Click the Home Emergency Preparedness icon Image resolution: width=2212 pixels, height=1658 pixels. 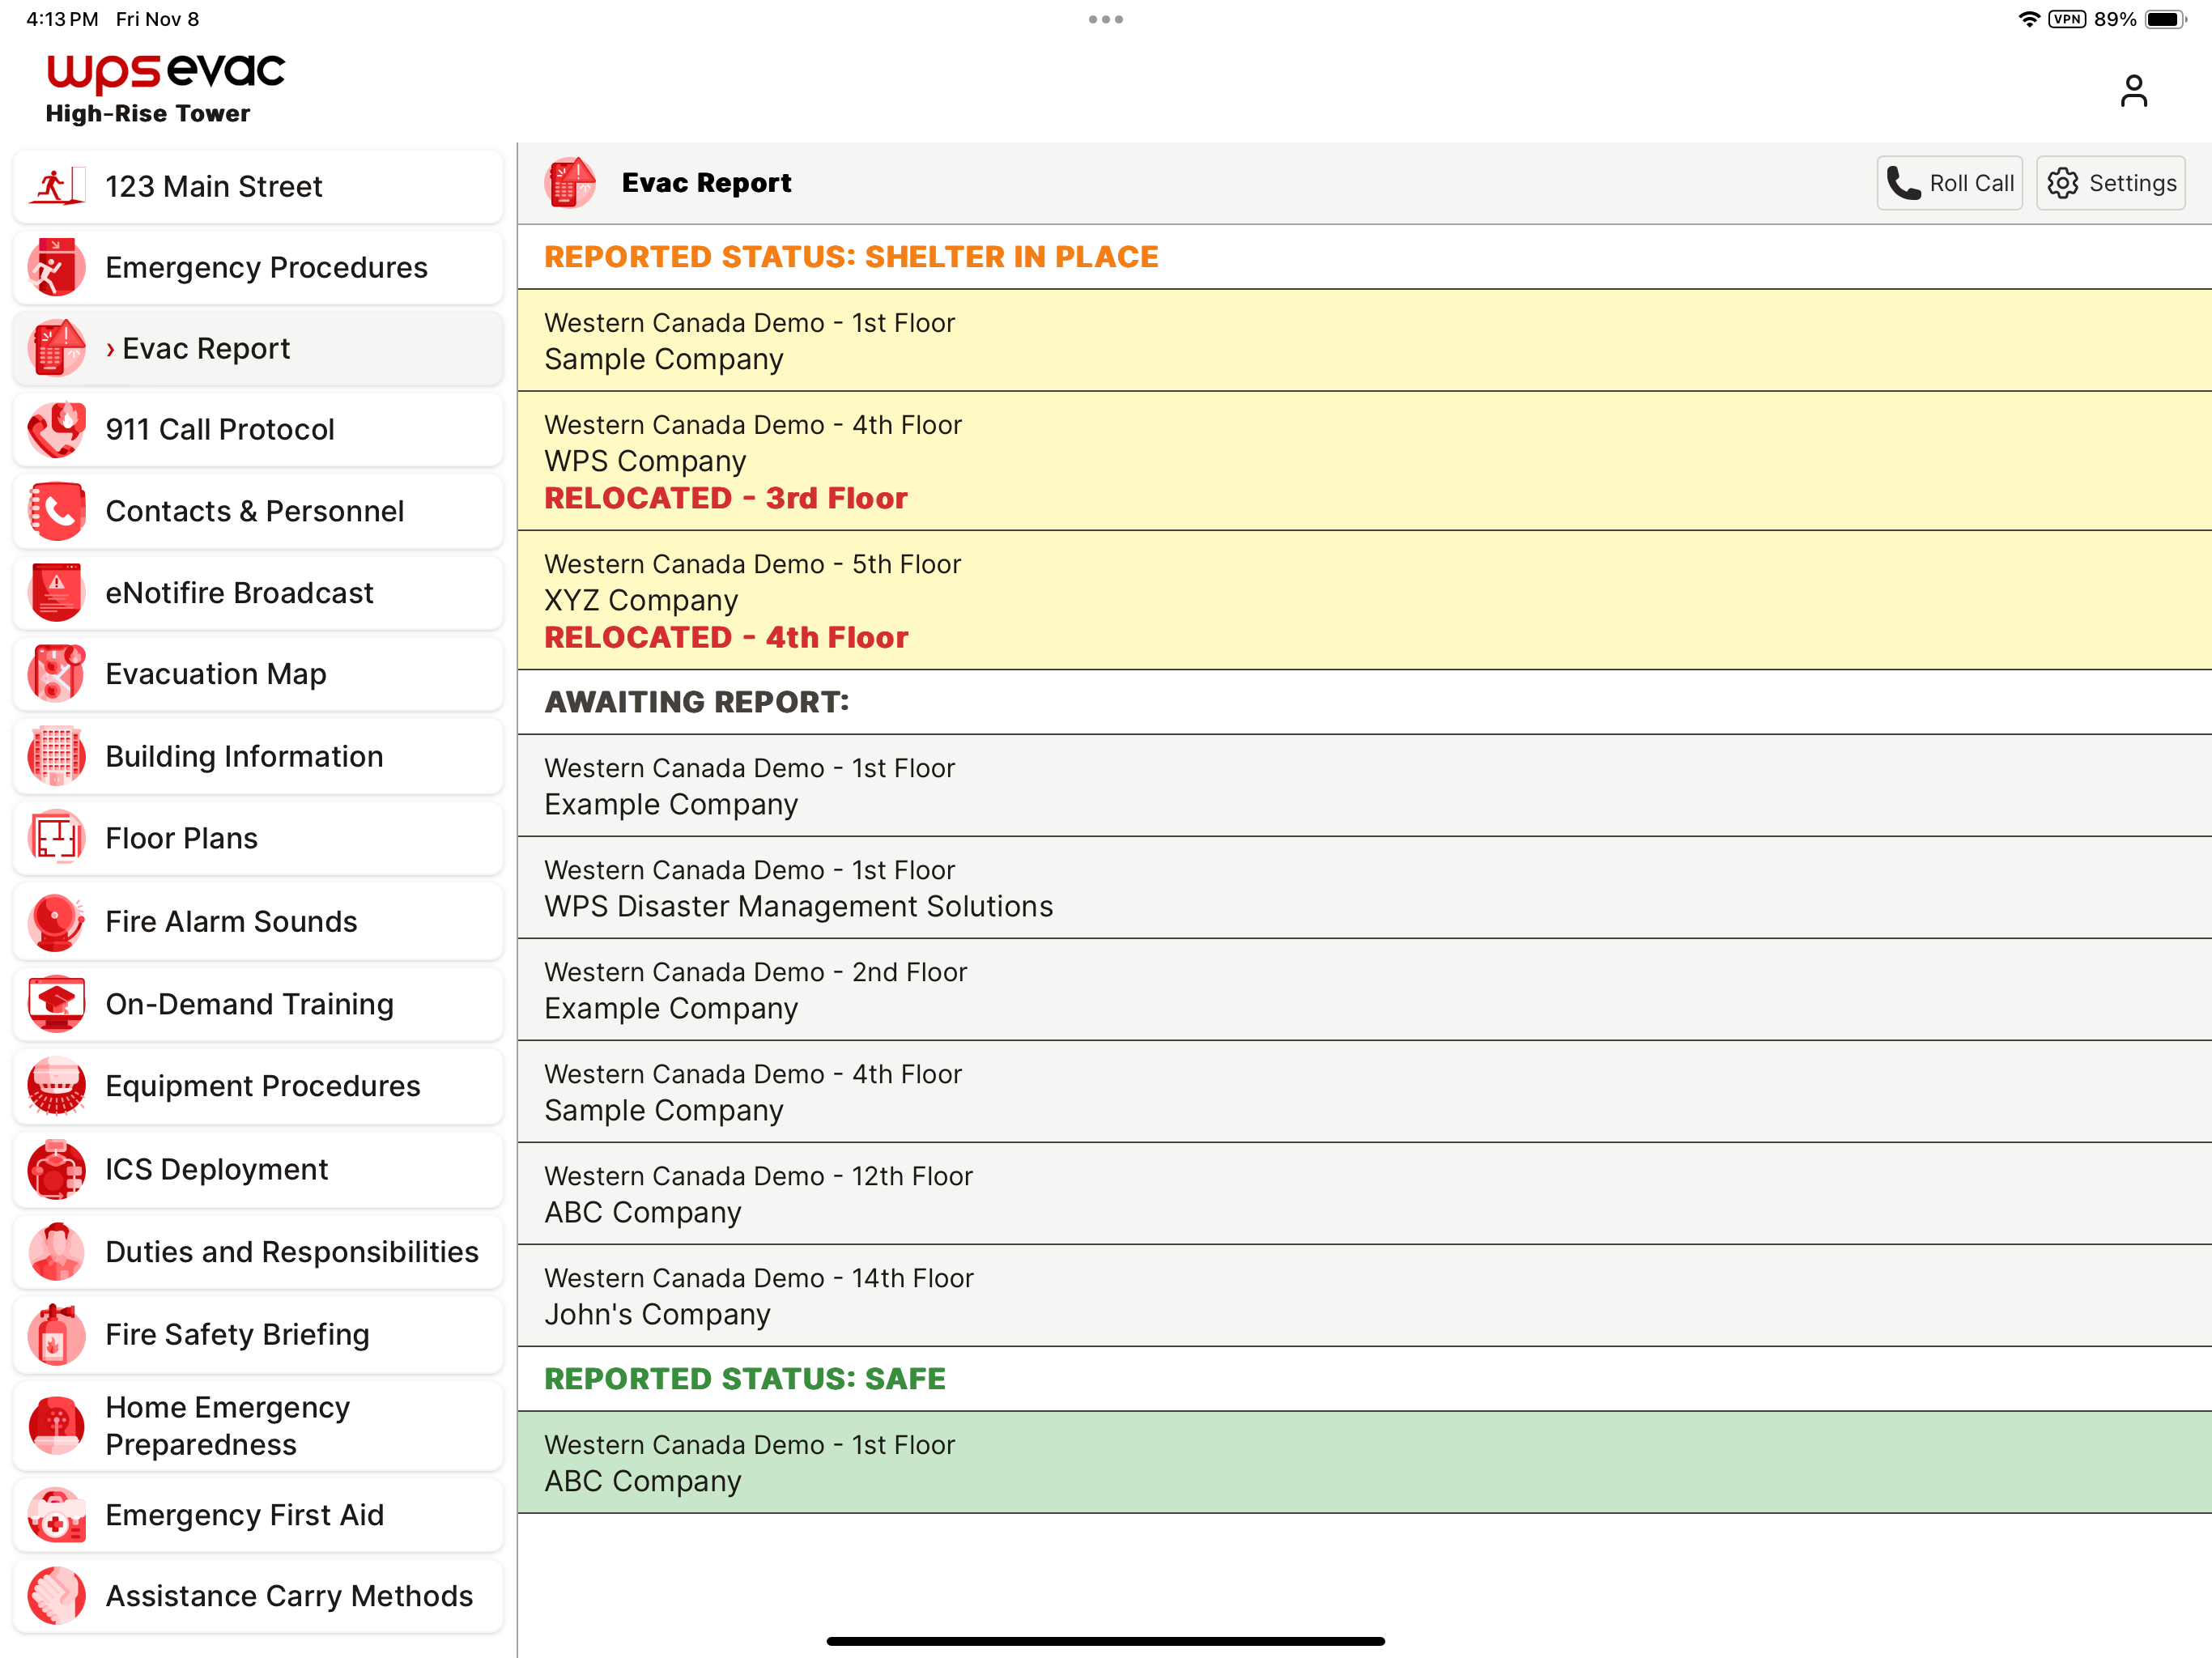(x=57, y=1426)
